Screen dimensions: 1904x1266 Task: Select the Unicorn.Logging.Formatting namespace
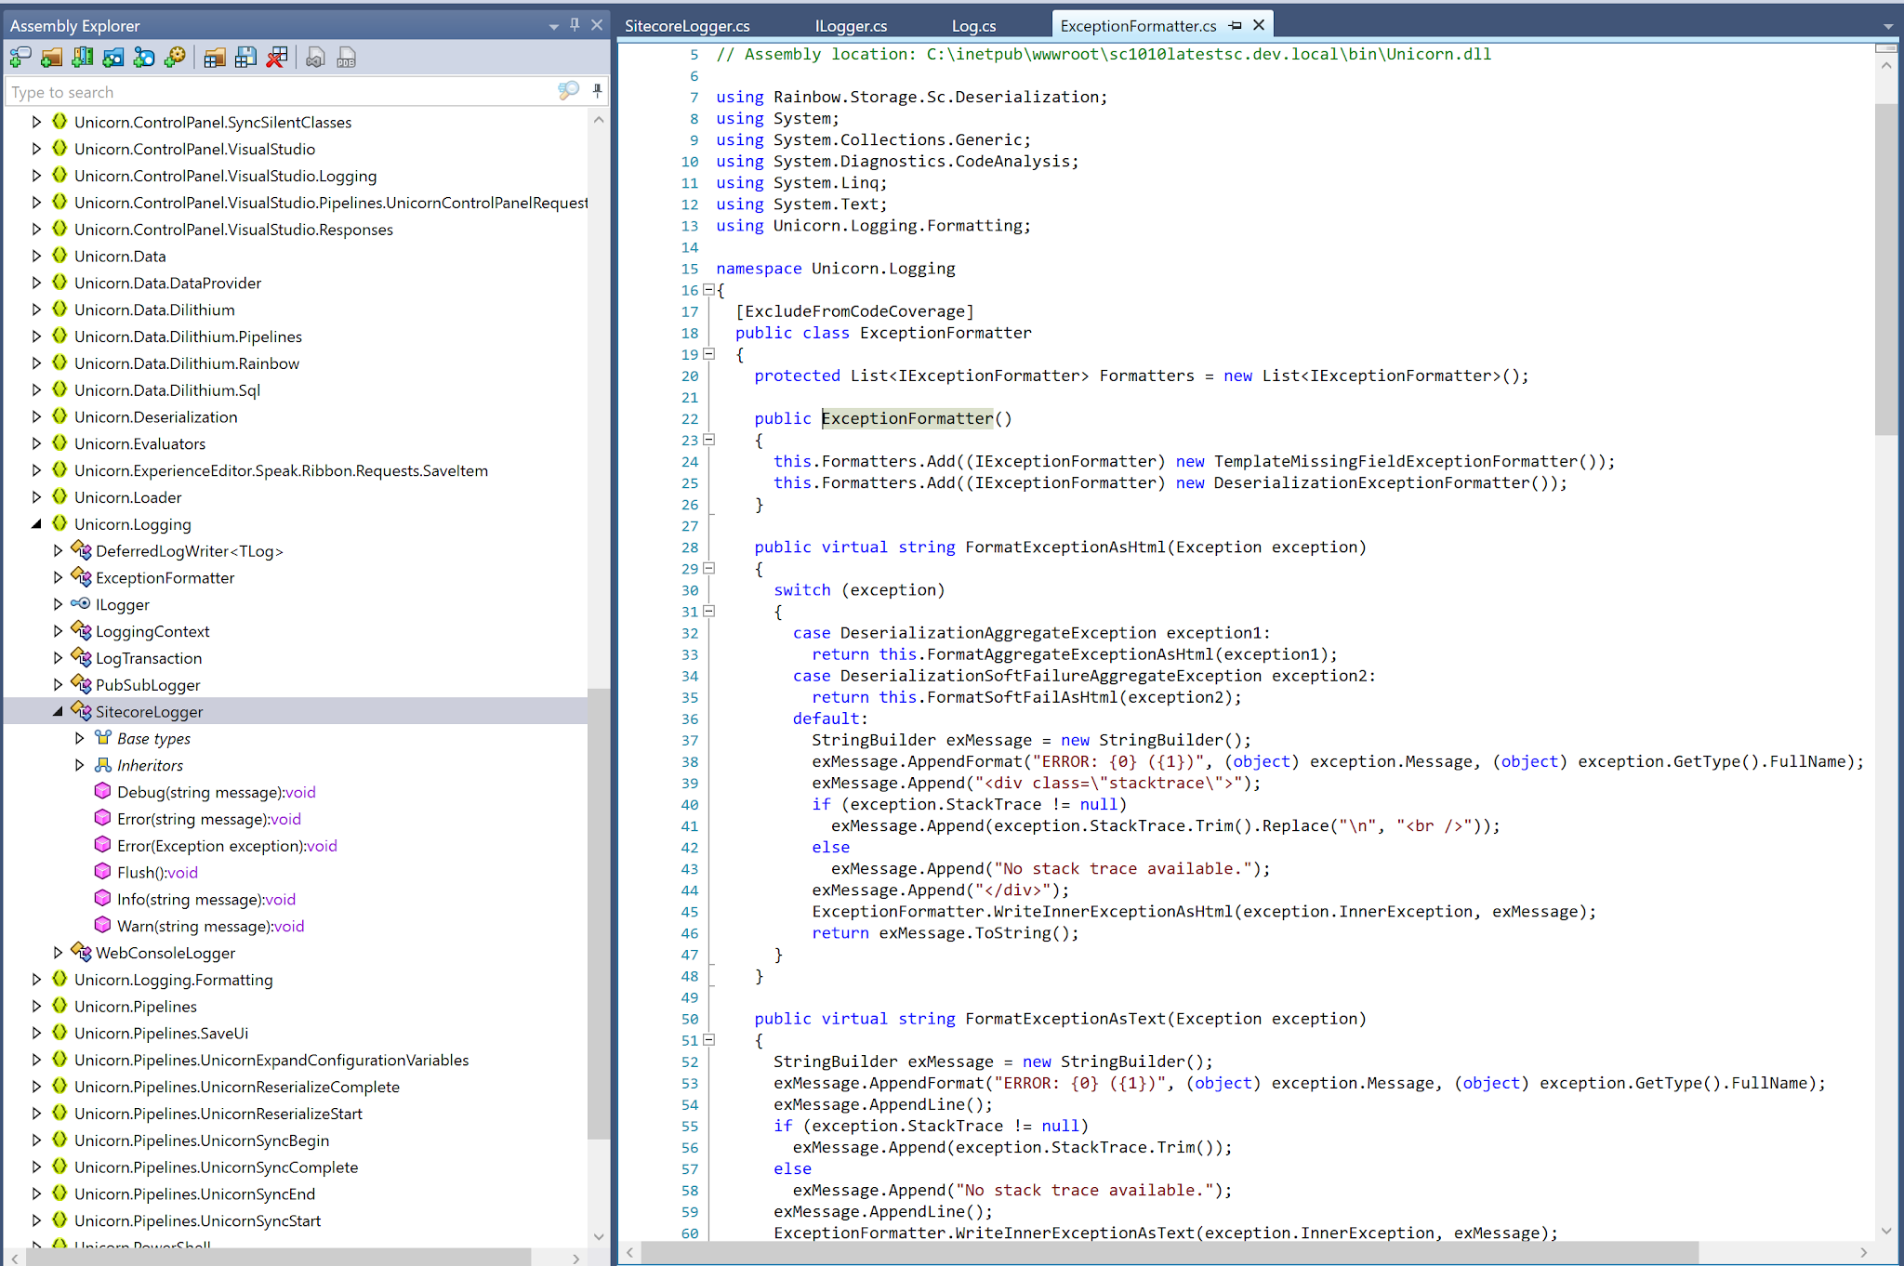pos(174,980)
